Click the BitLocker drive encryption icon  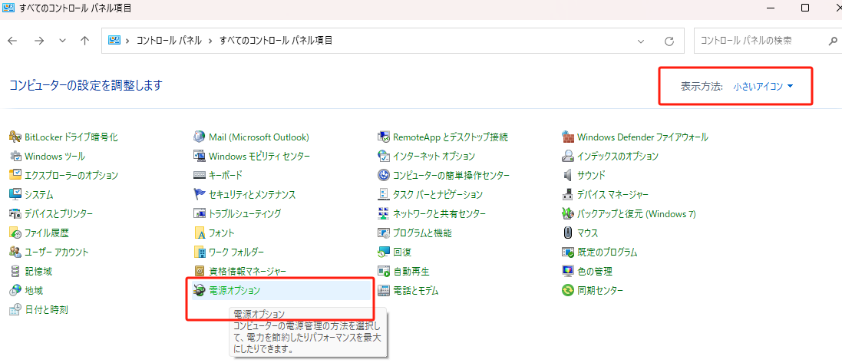(x=15, y=137)
